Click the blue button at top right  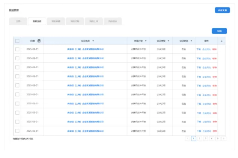coord(222,10)
